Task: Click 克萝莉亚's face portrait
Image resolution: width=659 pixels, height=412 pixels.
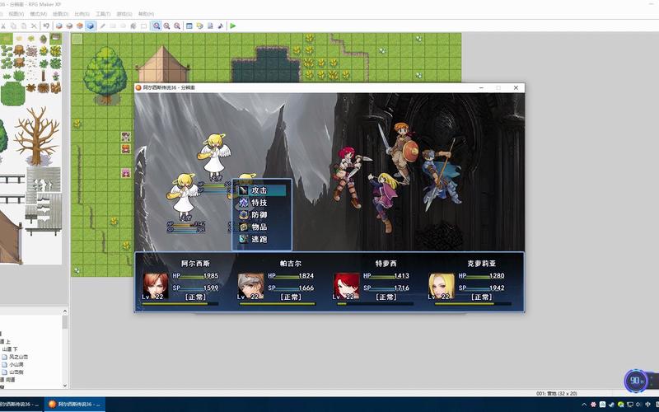Action: (x=442, y=286)
